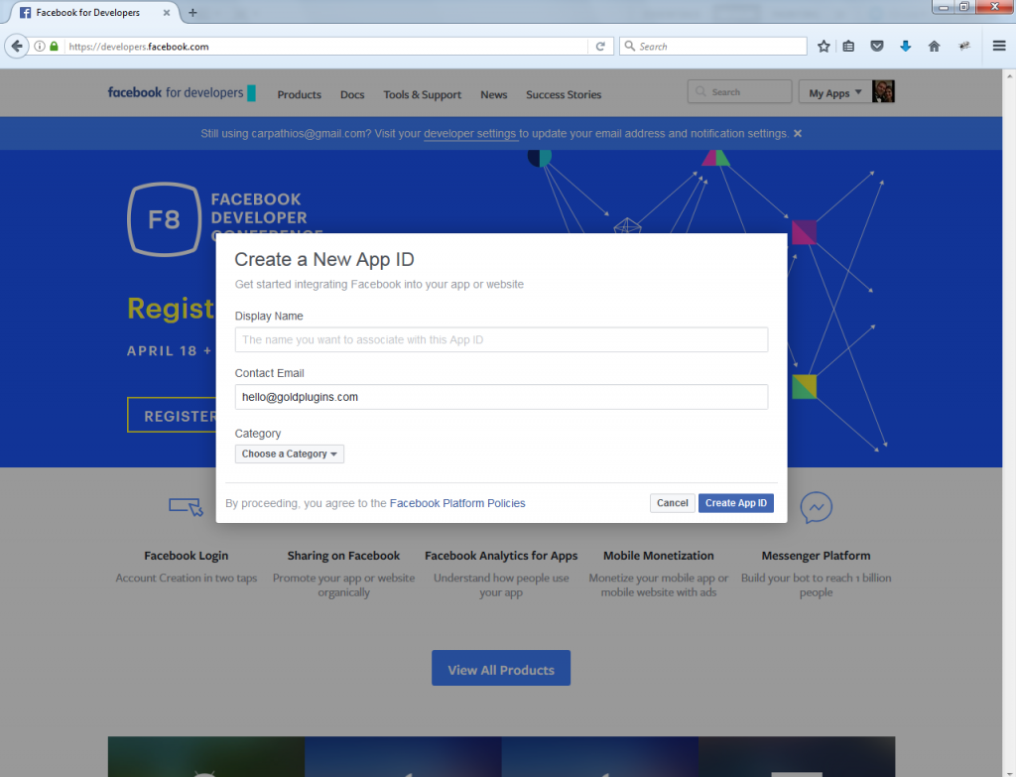Open the developer settings link in the banner
The height and width of the screenshot is (777, 1016).
pyautogui.click(x=470, y=133)
